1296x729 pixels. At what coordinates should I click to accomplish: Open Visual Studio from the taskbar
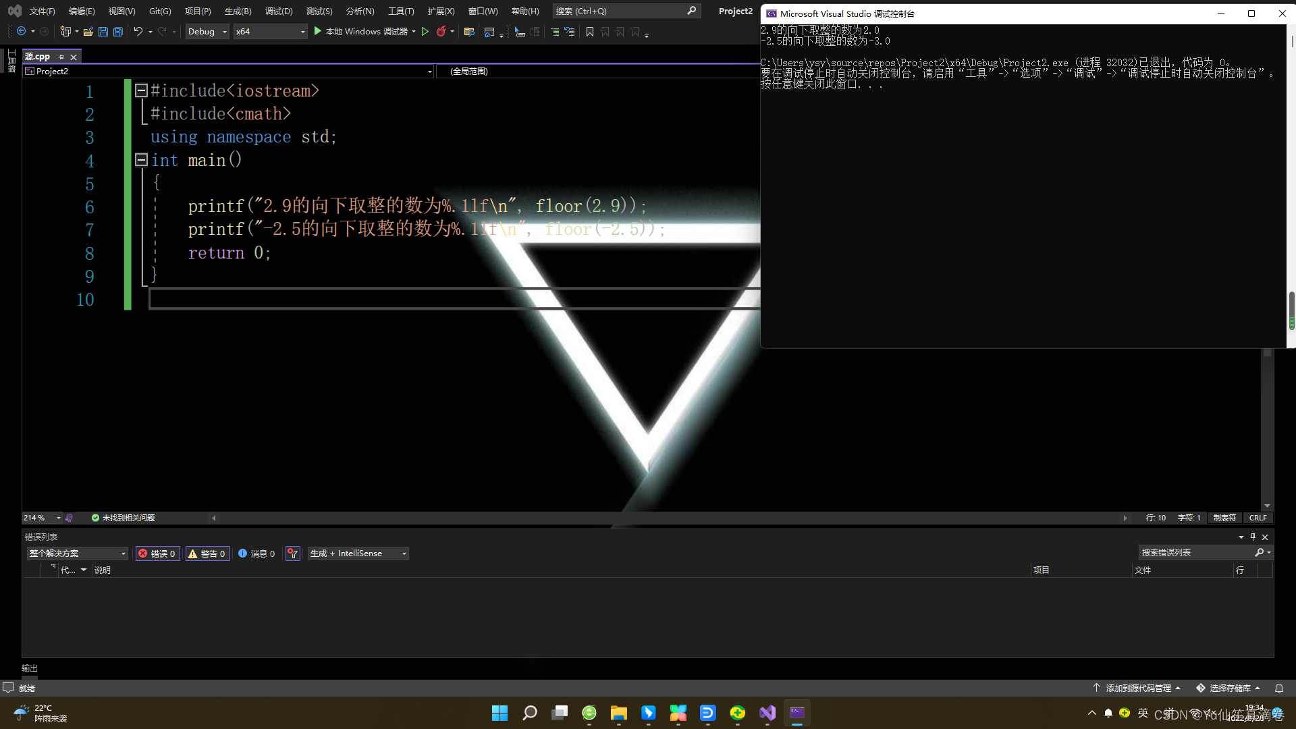click(x=767, y=713)
